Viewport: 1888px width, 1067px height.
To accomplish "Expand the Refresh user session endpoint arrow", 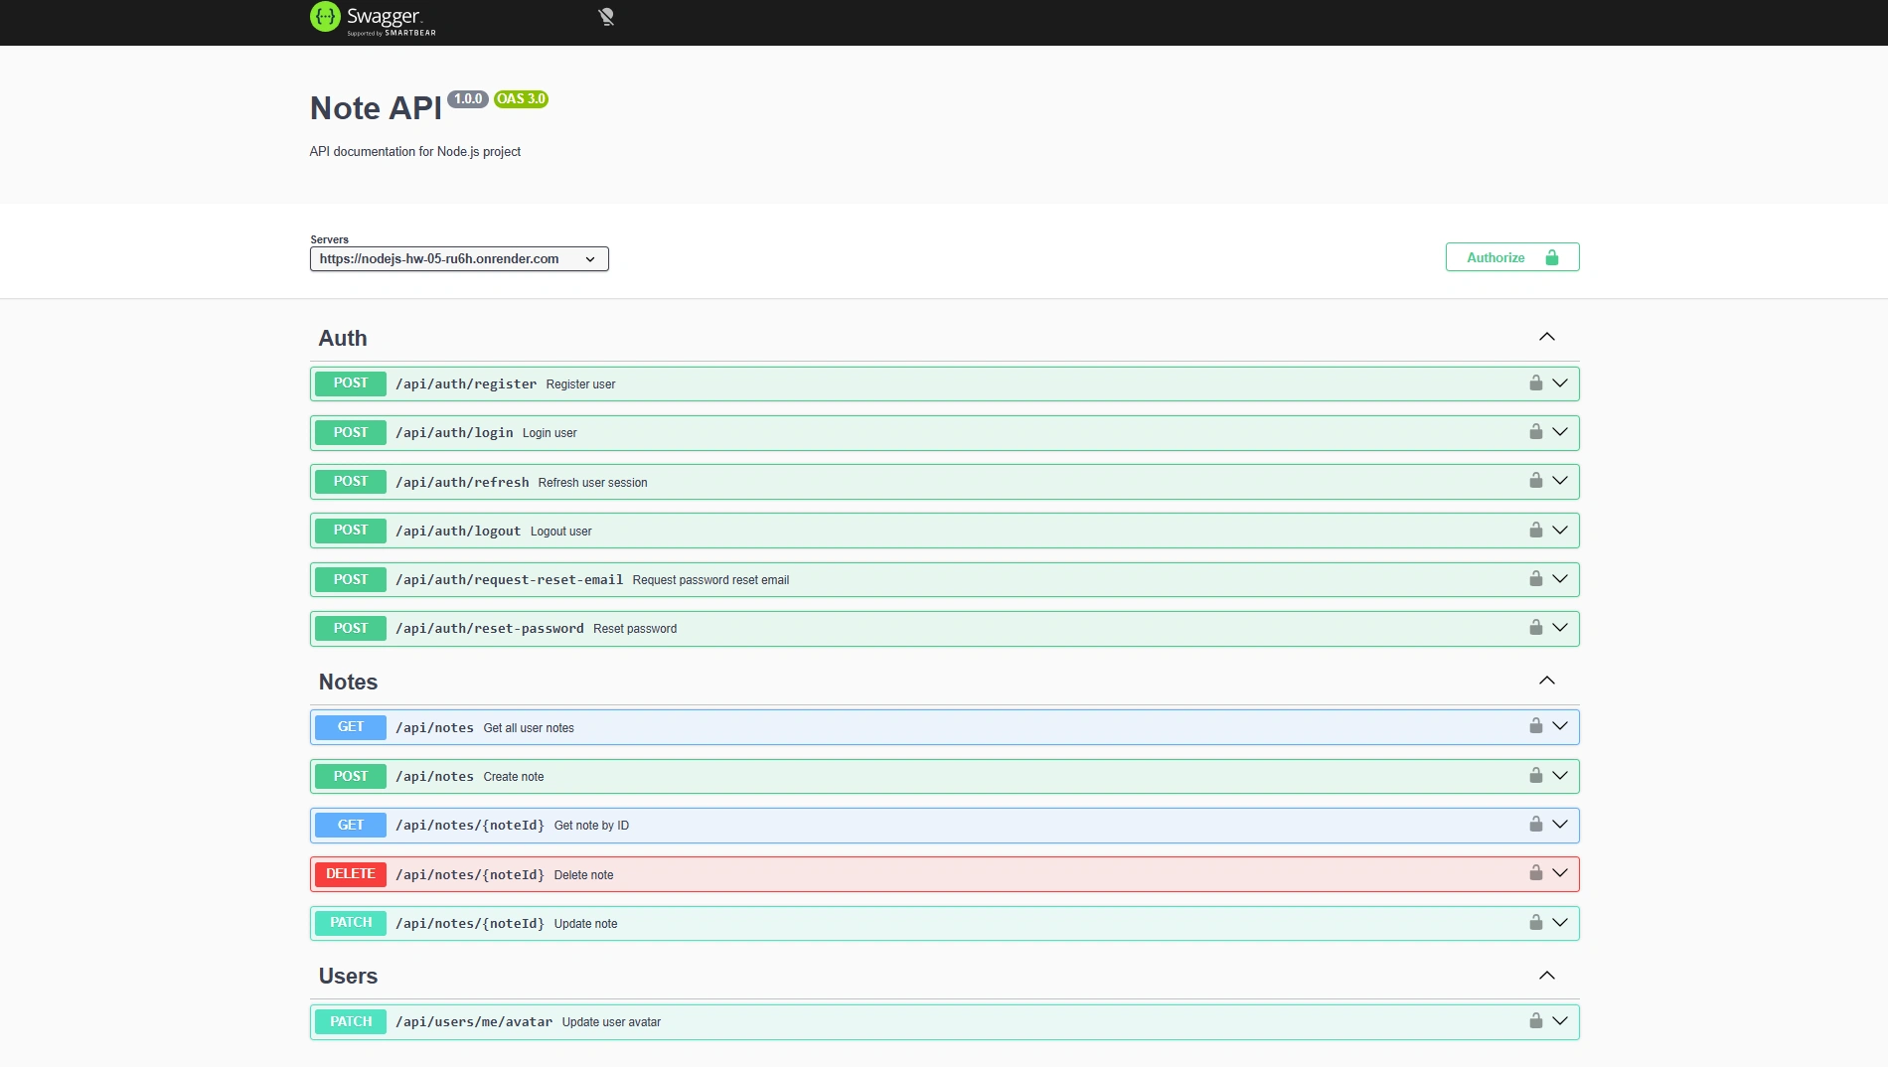I will pos(1560,482).
